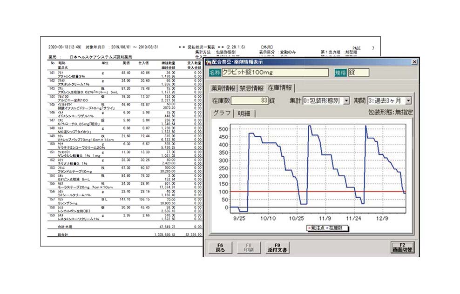The width and height of the screenshot is (460, 294).
Task: Click the app icon in the dialog title bar
Action: (x=208, y=62)
